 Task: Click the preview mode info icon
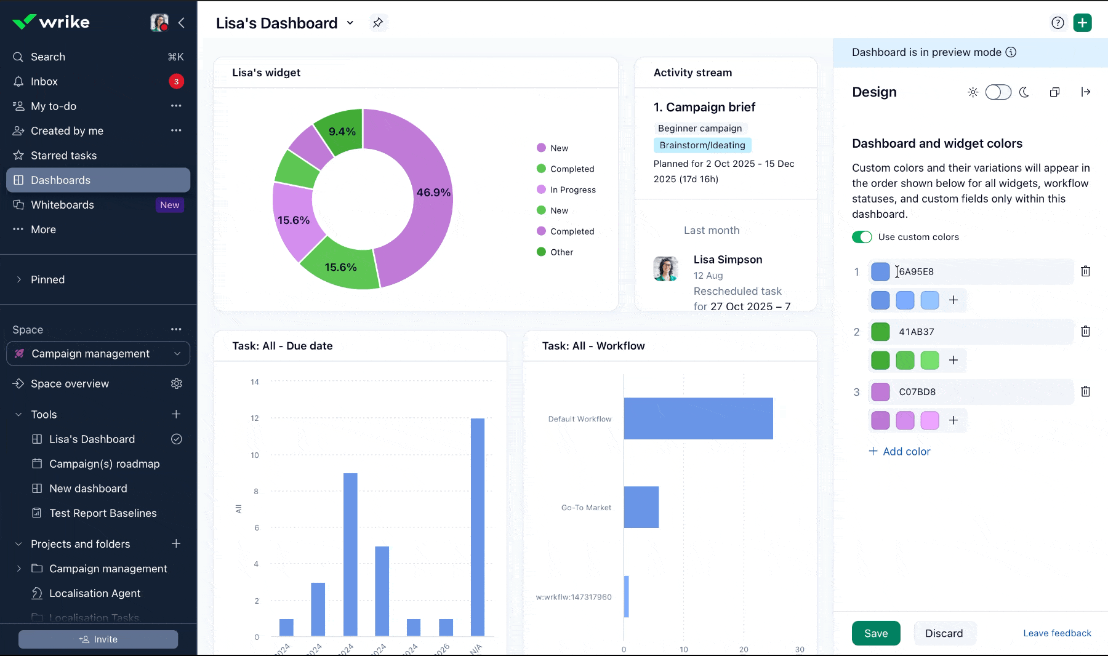pos(1011,52)
